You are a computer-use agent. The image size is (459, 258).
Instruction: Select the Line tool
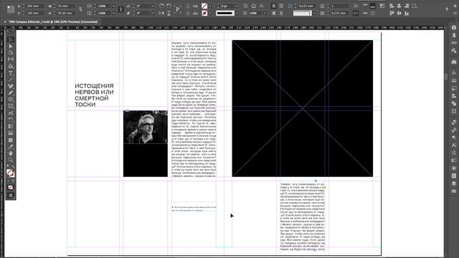(x=11, y=80)
